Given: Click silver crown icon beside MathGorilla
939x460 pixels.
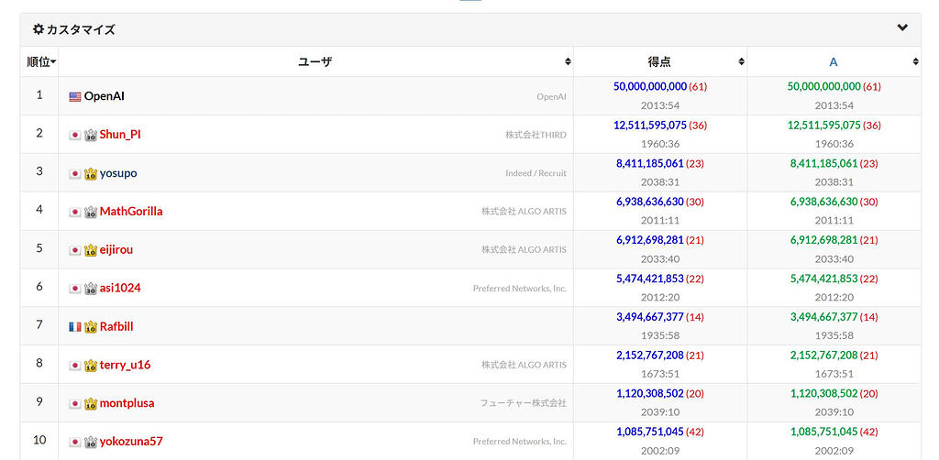Looking at the screenshot, I should point(91,212).
